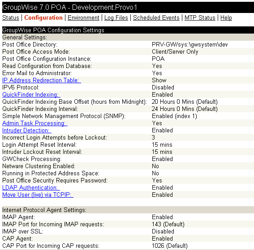Select the 'Client/Server Only' access mode value
254x250 pixels.
pos(175,51)
